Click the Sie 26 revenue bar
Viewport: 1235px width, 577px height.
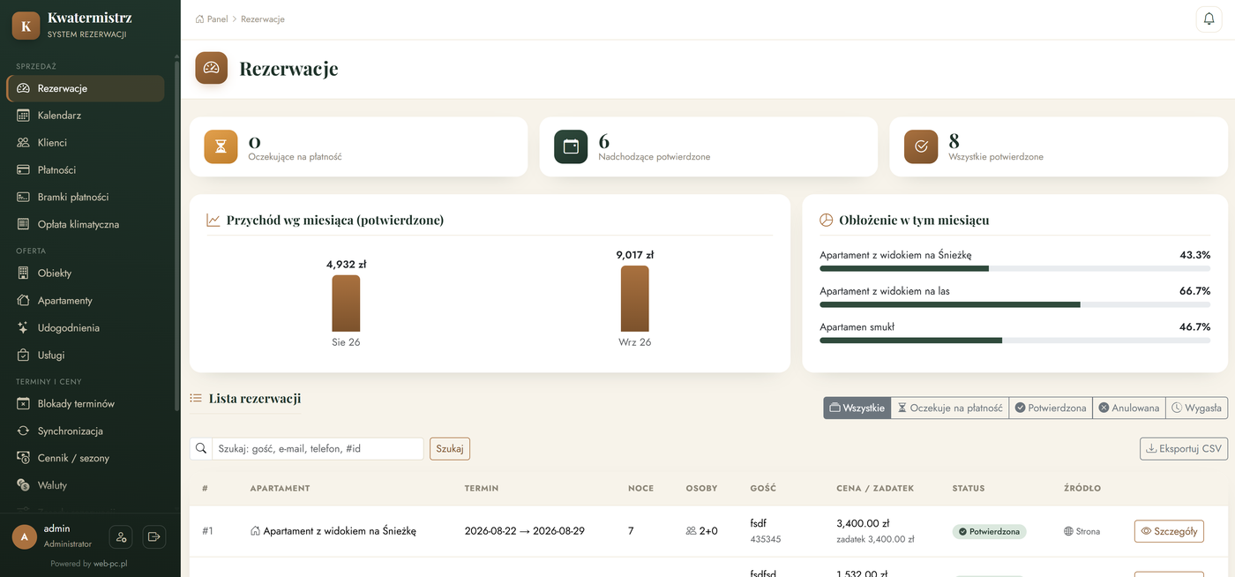(346, 303)
